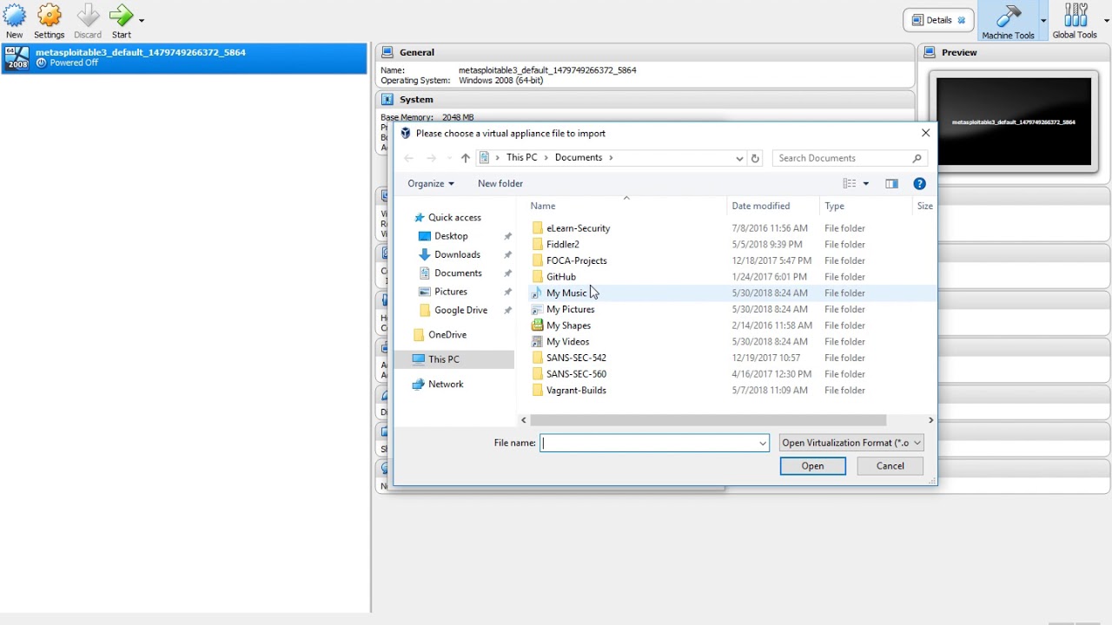Image resolution: width=1112 pixels, height=625 pixels.
Task: Open file dialog help icon
Action: (919, 183)
